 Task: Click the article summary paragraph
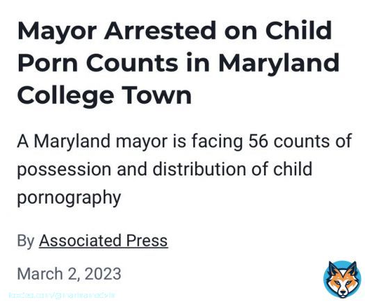tap(184, 169)
